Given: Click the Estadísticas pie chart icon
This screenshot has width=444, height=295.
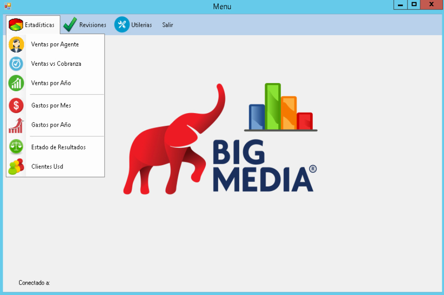Looking at the screenshot, I should pos(16,25).
